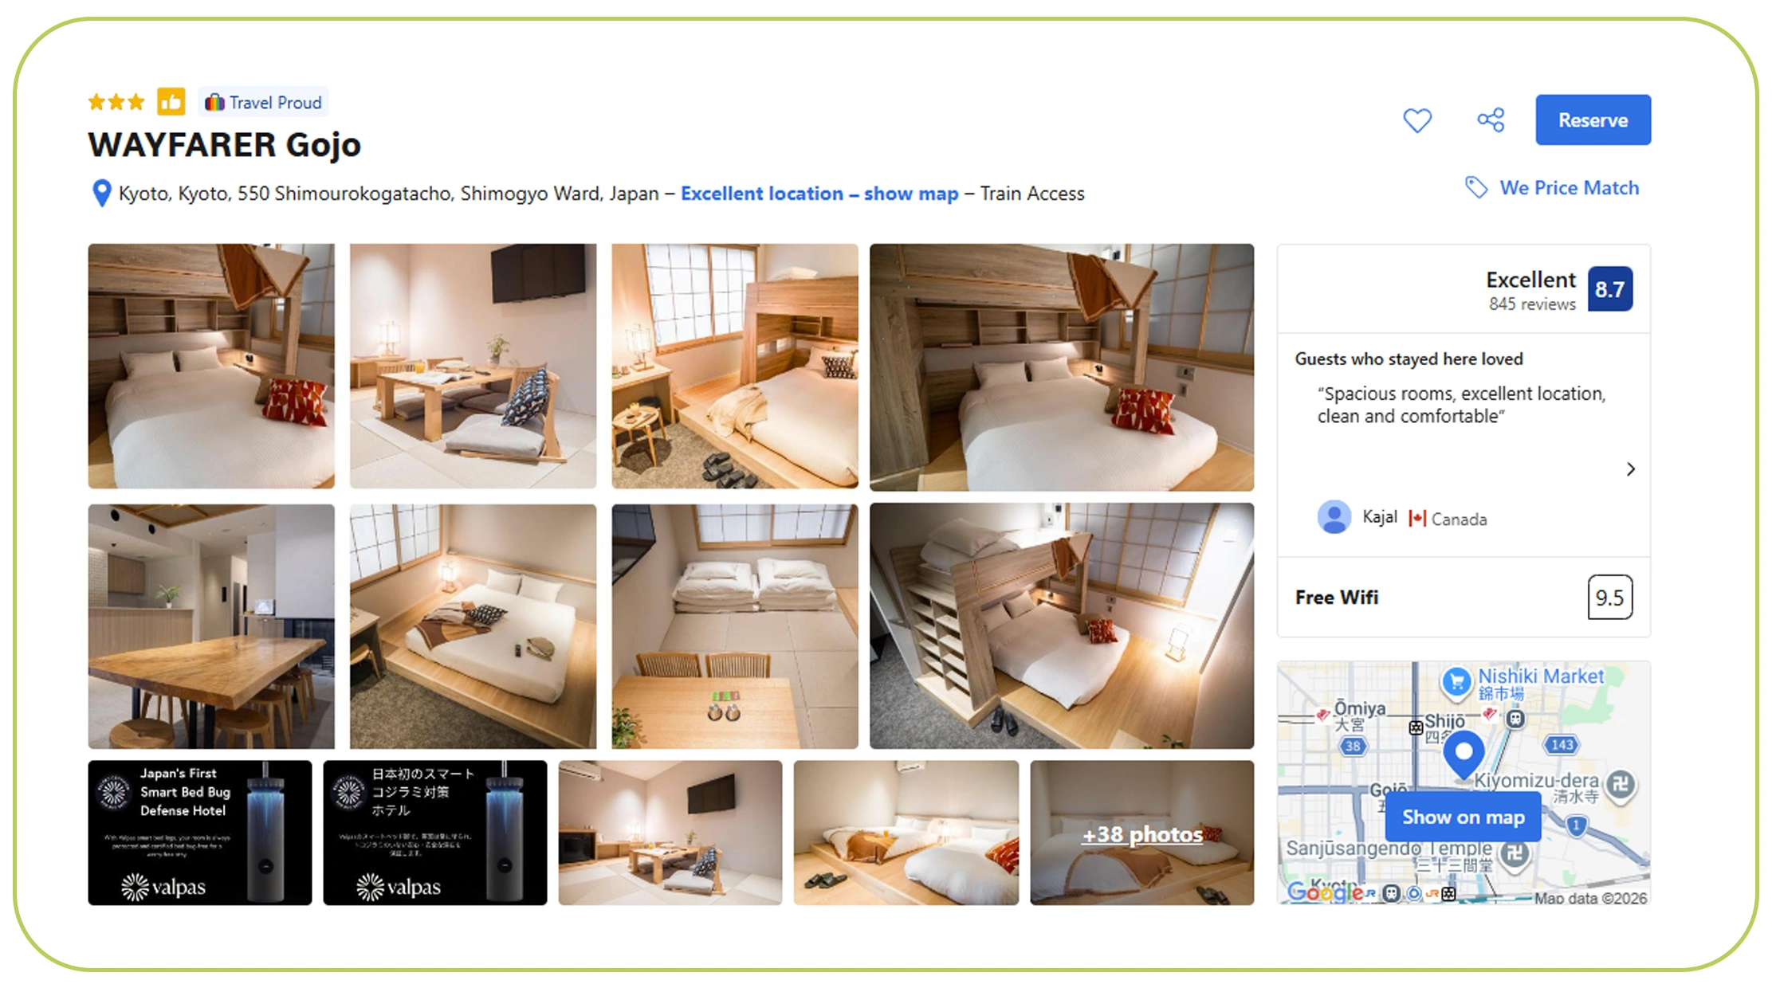Save property with the heart icon
The image size is (1772, 988).
[1416, 120]
